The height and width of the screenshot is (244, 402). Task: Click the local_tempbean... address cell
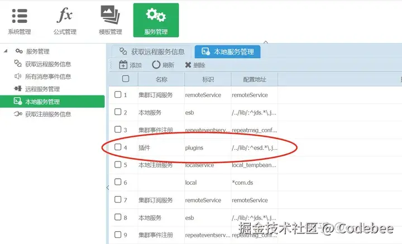pos(255,165)
